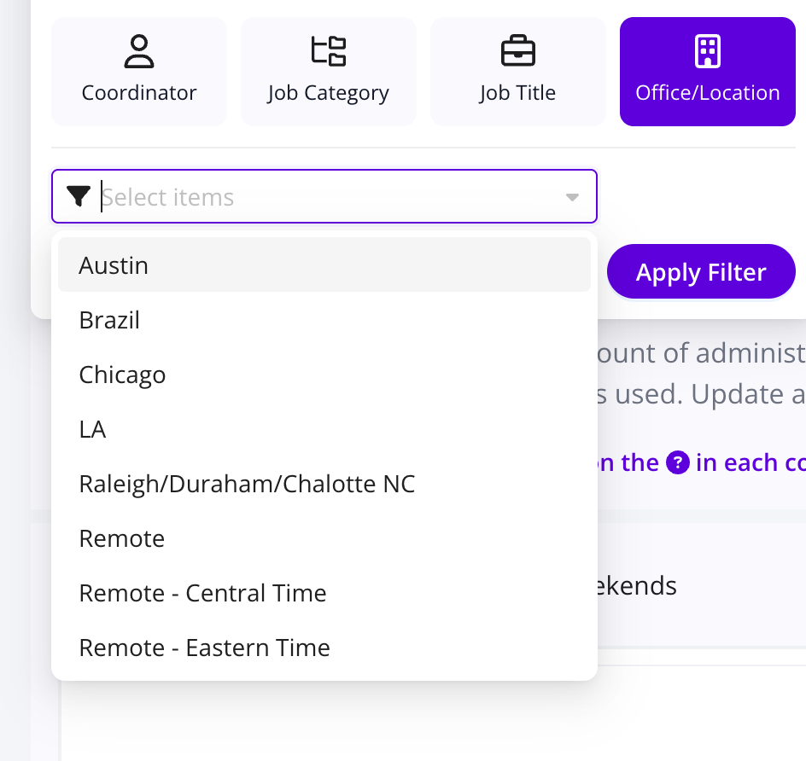Collapse the Select items dropdown arrow
The height and width of the screenshot is (761, 806).
pyautogui.click(x=572, y=197)
